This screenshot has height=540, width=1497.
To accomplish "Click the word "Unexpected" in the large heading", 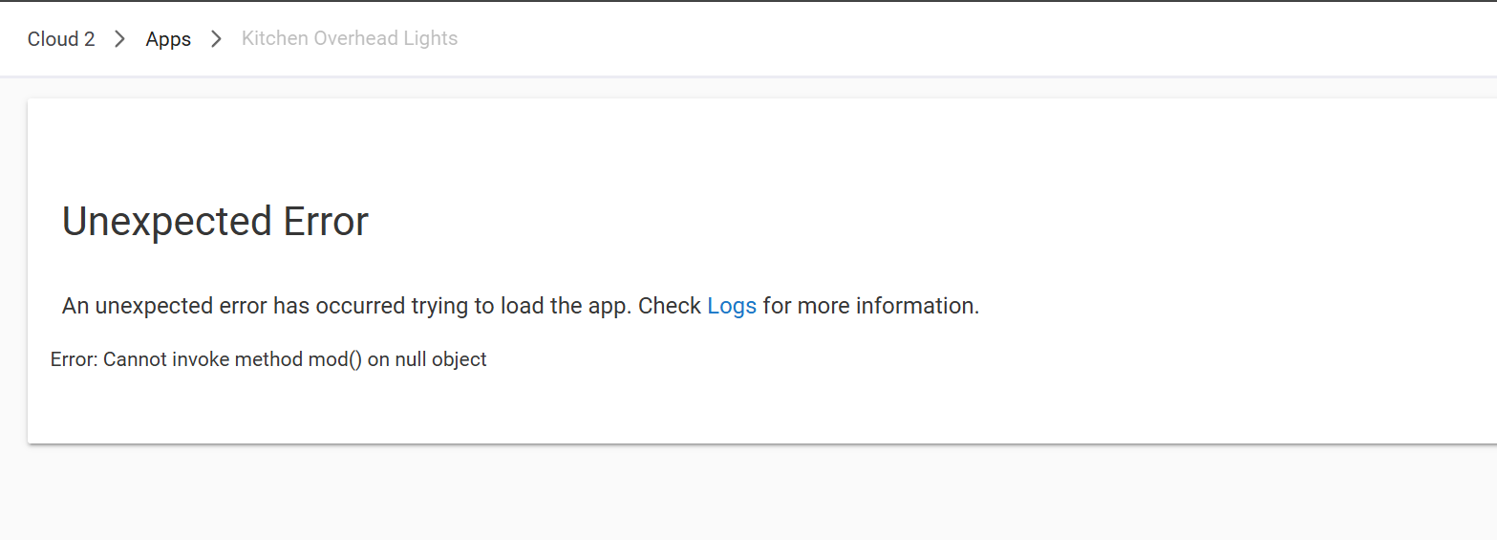I will pos(166,222).
